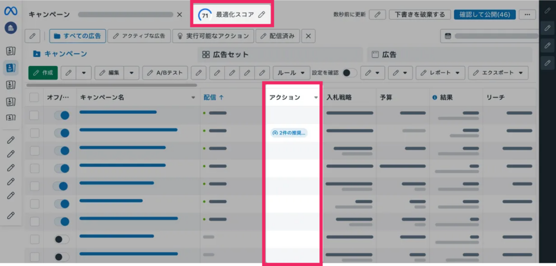Screen dimensions: 556x266
Task: Click the 編集 button
Action: click(x=109, y=73)
